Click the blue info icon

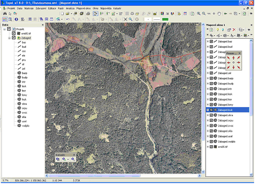[16, 19]
